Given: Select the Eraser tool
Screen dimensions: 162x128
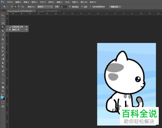Looking at the screenshot, I should click(3, 55).
